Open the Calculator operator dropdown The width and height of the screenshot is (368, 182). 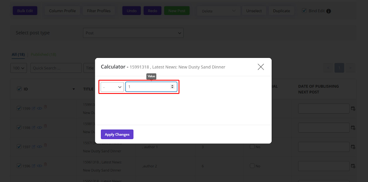(x=112, y=87)
